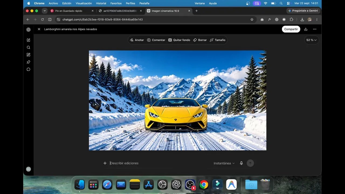The image size is (345, 194).
Task: Switch to the ae107f9087a9b2260d3b856 tab
Action: coord(120,11)
